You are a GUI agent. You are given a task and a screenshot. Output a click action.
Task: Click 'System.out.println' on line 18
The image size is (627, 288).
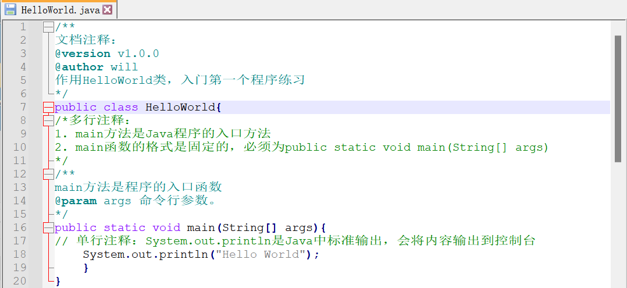[x=145, y=254]
